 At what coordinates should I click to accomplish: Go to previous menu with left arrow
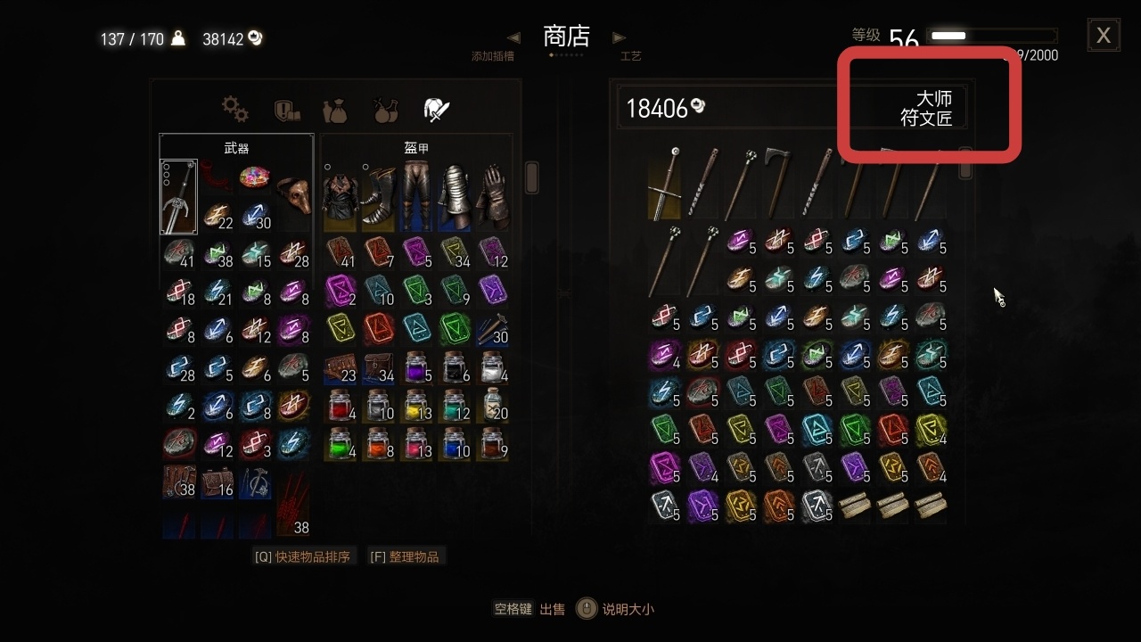click(513, 37)
